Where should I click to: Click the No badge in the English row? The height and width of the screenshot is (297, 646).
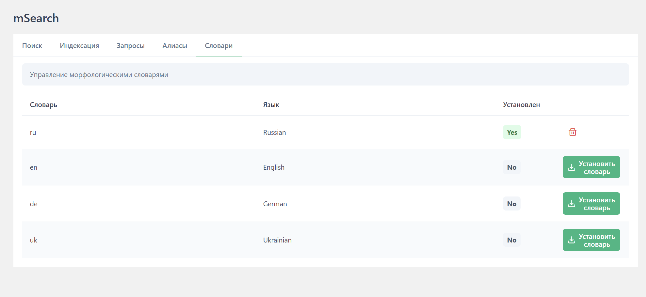click(x=511, y=167)
